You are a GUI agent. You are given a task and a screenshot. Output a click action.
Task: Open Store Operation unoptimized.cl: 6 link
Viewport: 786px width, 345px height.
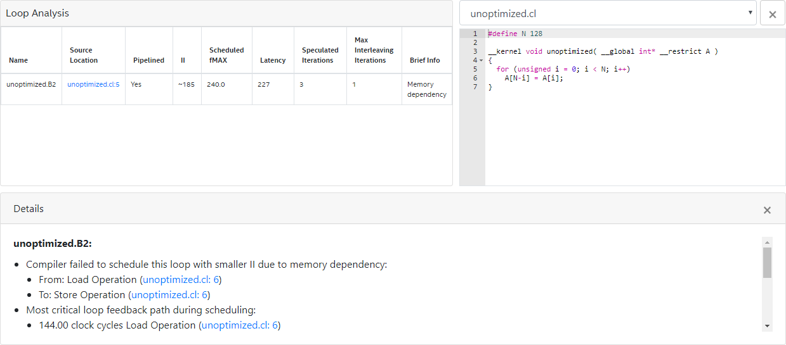pyautogui.click(x=169, y=295)
